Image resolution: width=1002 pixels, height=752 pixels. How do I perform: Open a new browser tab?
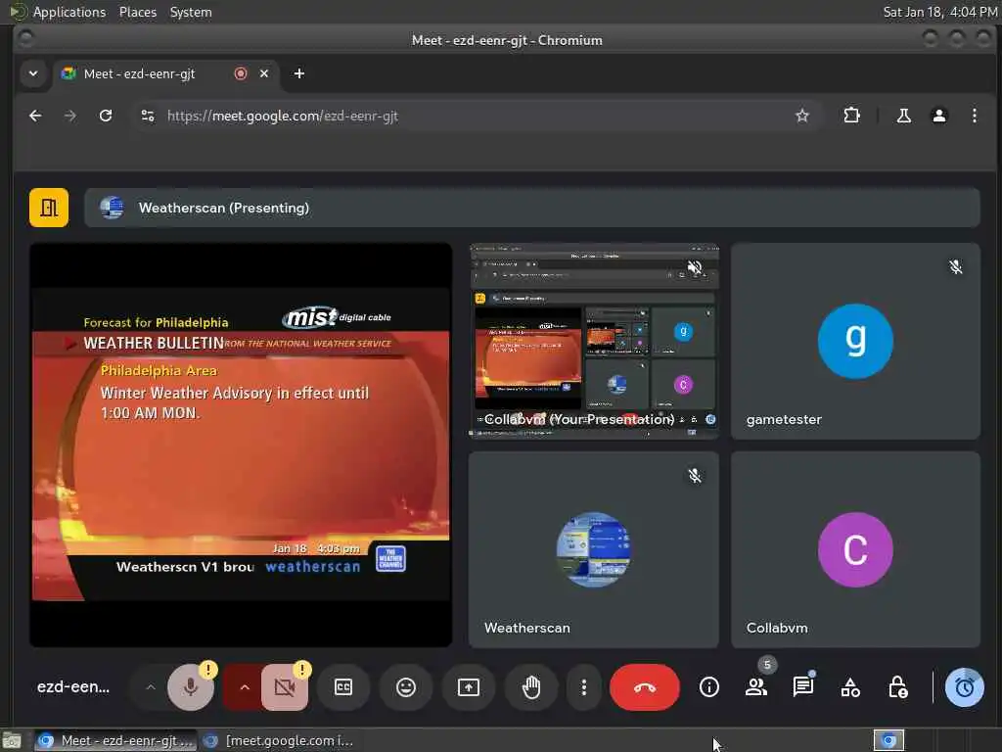pyautogui.click(x=299, y=73)
